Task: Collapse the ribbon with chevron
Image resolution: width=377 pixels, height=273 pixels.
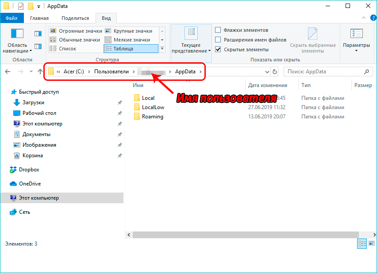Action: coord(364,18)
